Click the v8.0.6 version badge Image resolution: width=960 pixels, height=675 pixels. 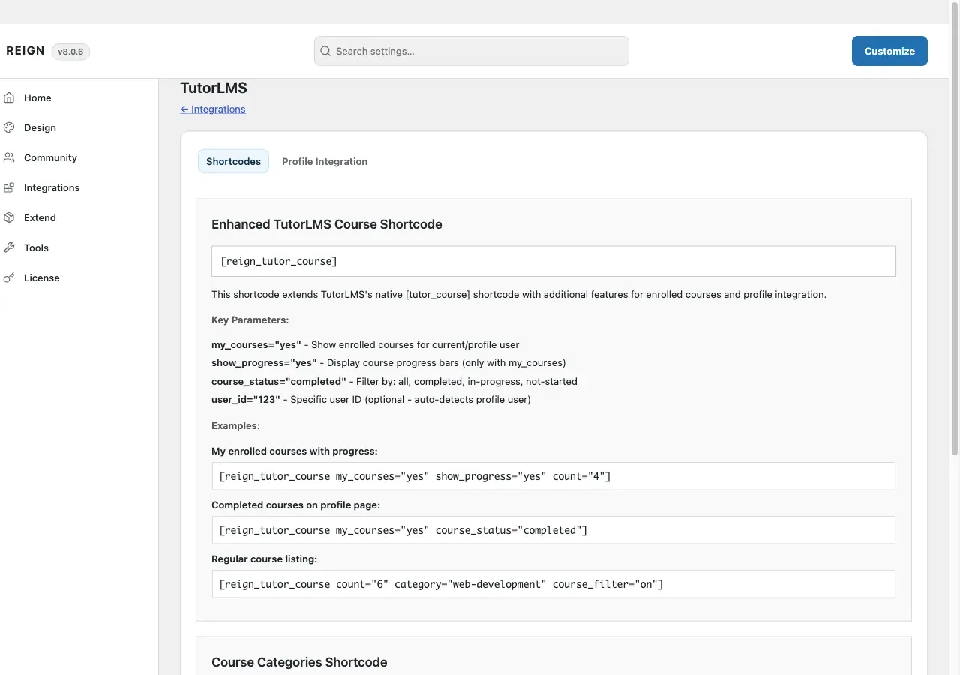[70, 52]
